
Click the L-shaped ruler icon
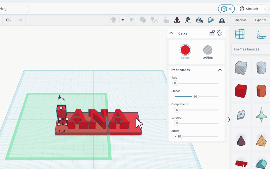[x=261, y=34]
